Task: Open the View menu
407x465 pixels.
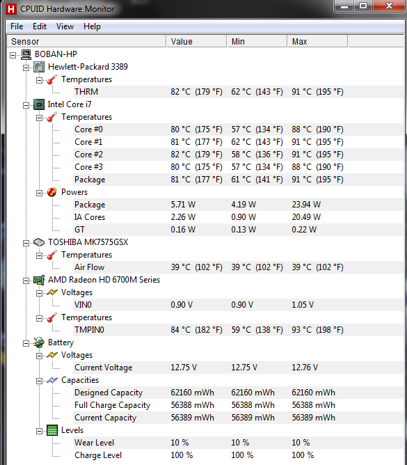Action: coord(65,26)
